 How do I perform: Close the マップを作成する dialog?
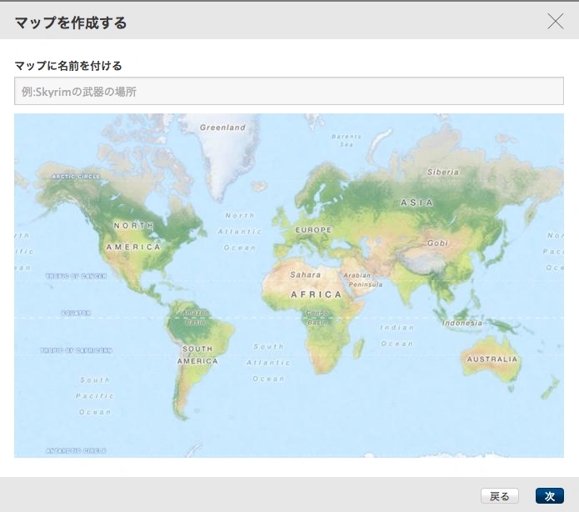(x=555, y=21)
